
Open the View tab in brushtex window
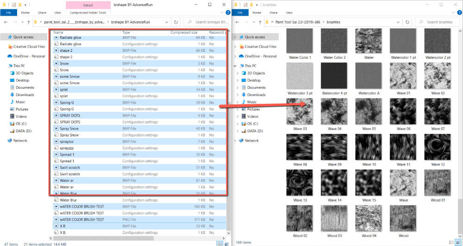click(289, 12)
